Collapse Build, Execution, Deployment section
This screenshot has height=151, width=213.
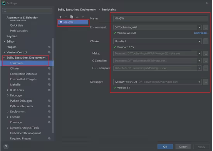4,58
